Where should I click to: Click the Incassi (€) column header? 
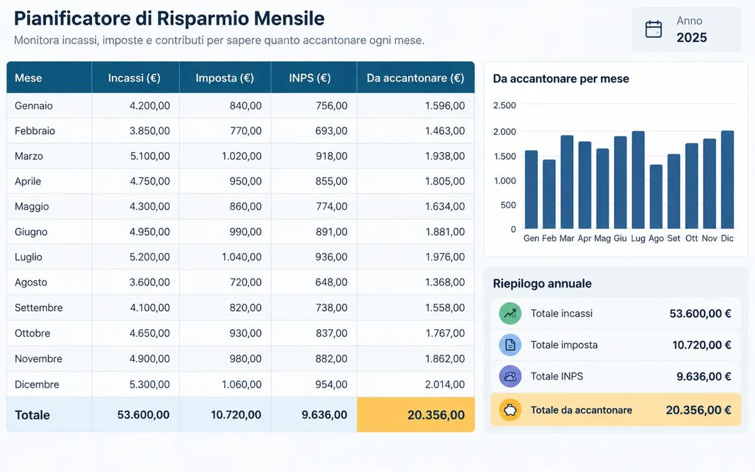pos(136,78)
